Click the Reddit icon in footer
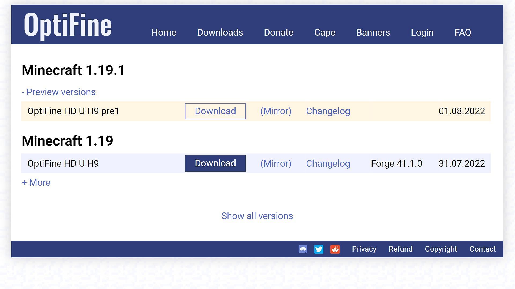Image resolution: width=515 pixels, height=289 pixels. pyautogui.click(x=335, y=249)
